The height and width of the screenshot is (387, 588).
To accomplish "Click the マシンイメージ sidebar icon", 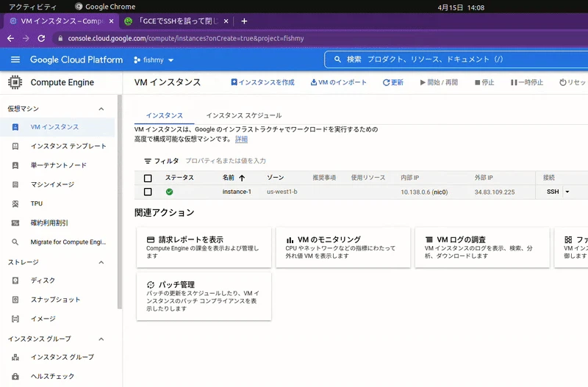I will tap(15, 184).
